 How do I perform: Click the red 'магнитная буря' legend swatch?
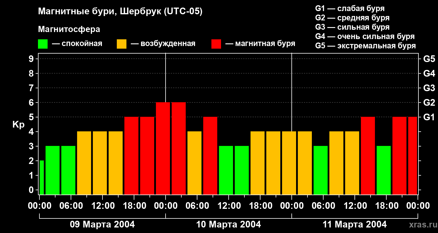(x=216, y=44)
